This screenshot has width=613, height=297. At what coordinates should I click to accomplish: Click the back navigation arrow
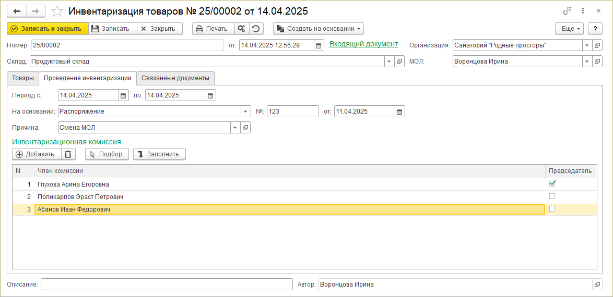coord(17,11)
